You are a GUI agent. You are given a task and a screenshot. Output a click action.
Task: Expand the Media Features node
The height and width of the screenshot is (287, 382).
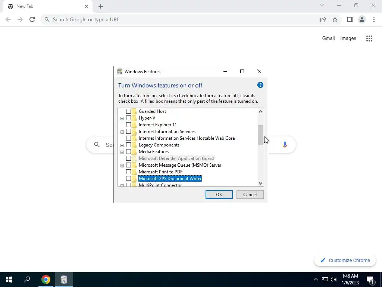tap(122, 152)
